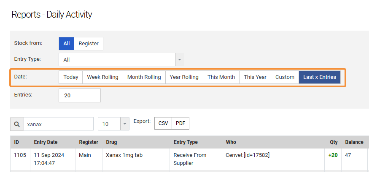
Task: Export report as PDF
Action: click(x=180, y=123)
